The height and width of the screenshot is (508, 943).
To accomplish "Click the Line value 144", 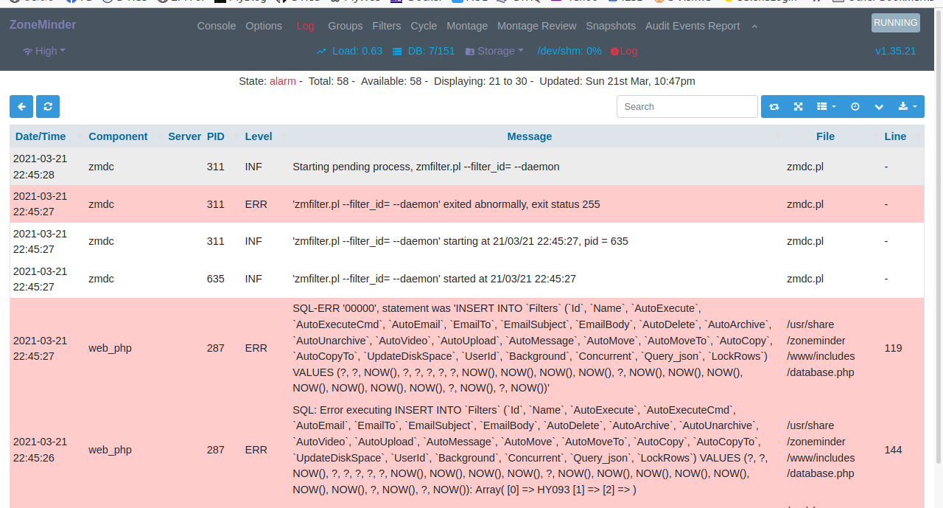I will tap(893, 450).
